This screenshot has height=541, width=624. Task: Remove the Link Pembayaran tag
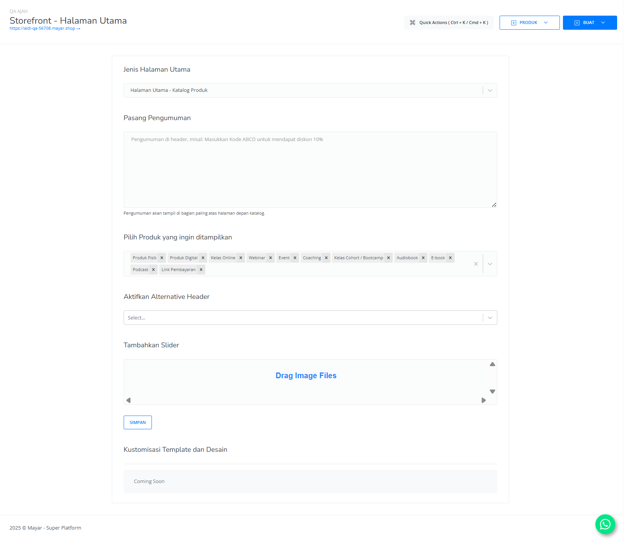(201, 270)
